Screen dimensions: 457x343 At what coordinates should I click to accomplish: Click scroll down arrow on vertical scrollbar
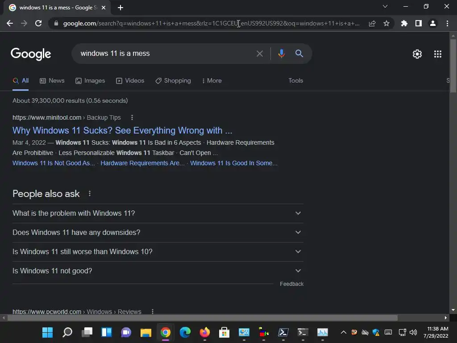tap(453, 310)
